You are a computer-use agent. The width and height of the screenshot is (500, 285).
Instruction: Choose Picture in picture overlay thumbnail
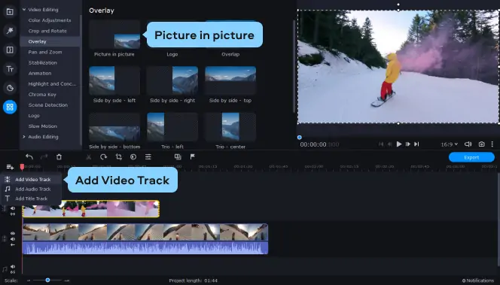point(114,35)
